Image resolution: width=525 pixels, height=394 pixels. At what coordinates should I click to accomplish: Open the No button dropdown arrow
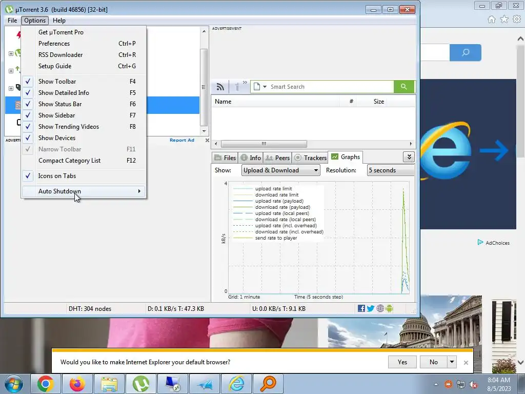coord(452,362)
